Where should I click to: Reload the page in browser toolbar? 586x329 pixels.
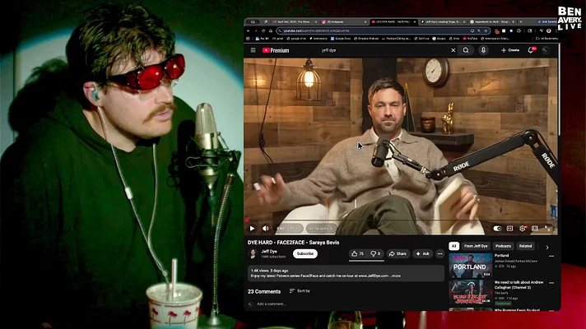[x=263, y=30]
